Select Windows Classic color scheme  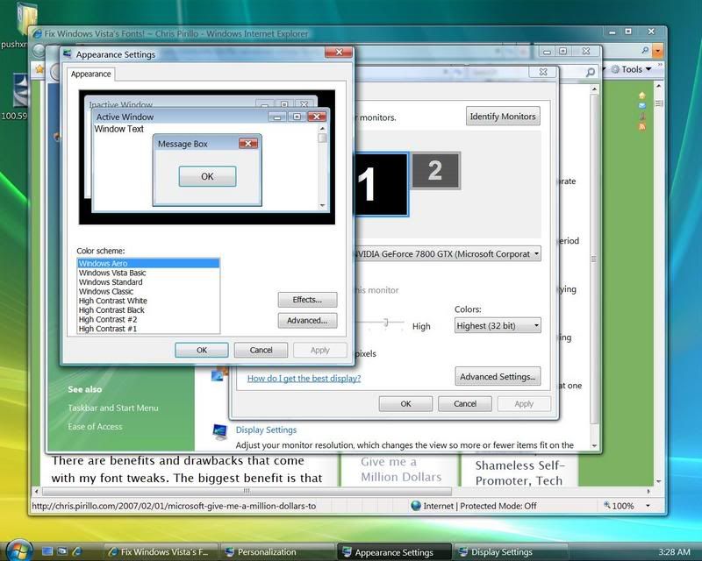[148, 291]
